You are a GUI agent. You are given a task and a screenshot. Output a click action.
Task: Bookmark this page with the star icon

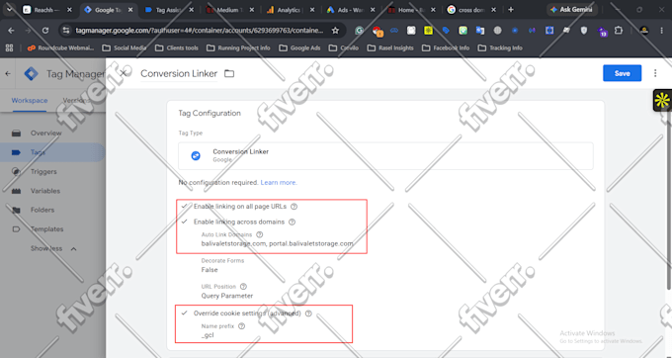(x=335, y=31)
